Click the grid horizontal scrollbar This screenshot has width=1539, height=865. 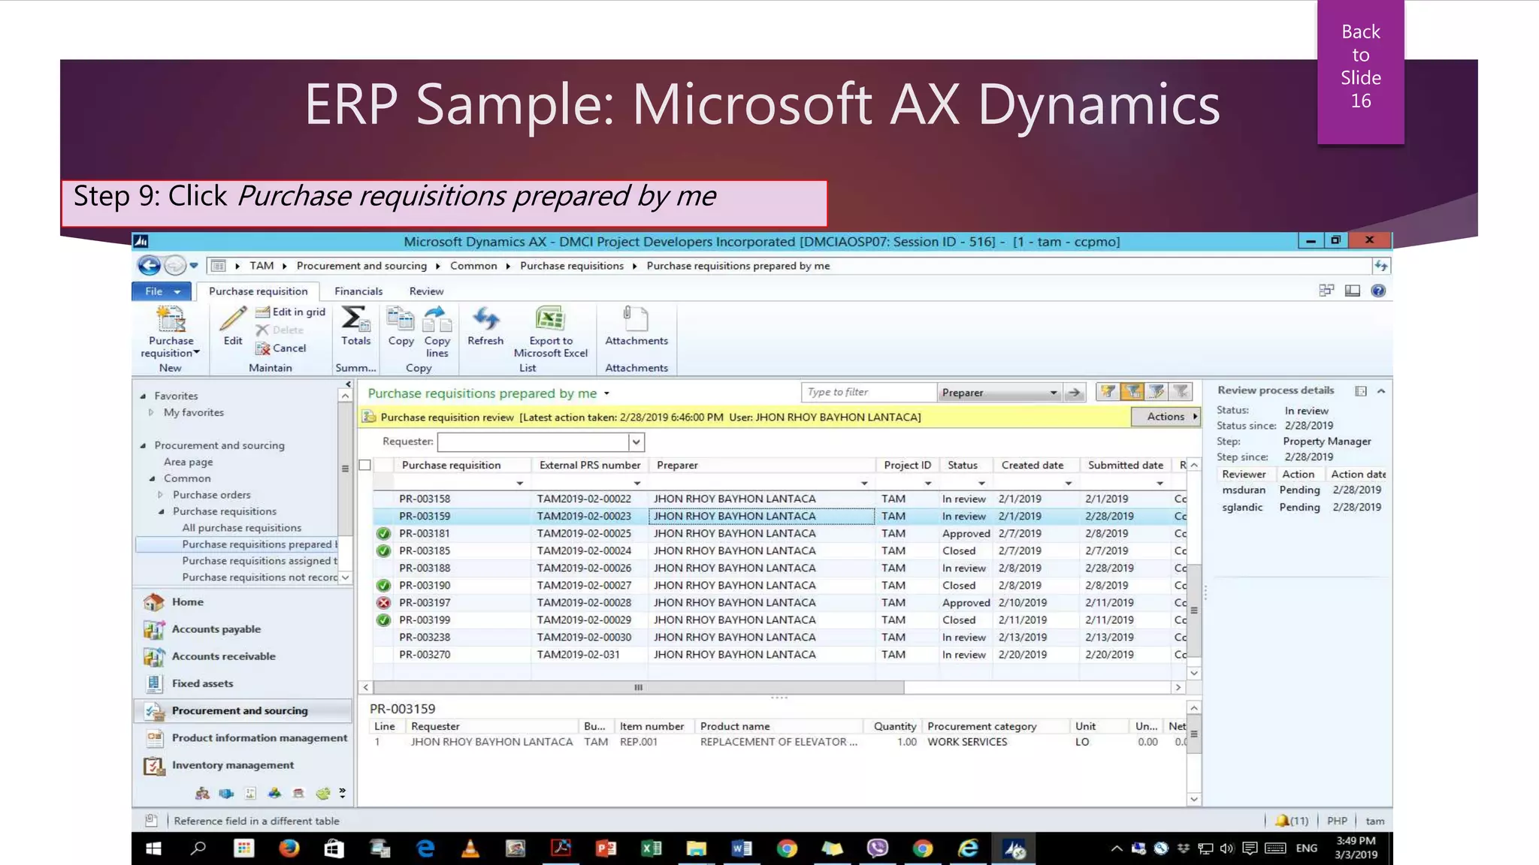click(638, 687)
